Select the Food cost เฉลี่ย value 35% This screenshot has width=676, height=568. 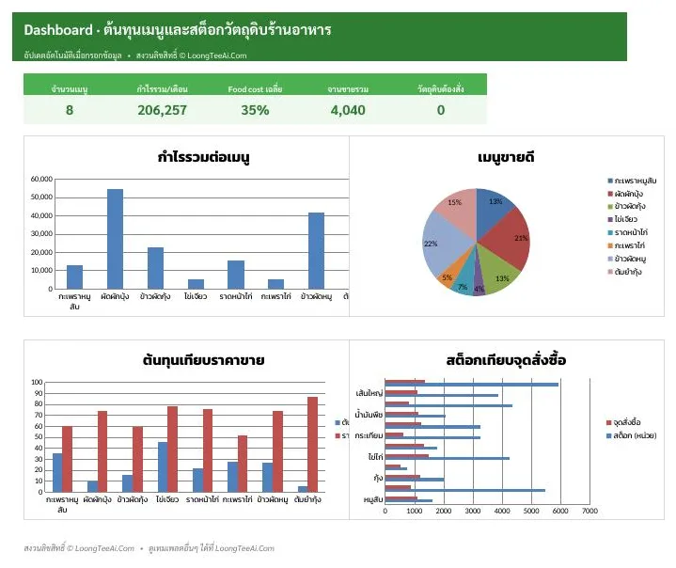[255, 110]
